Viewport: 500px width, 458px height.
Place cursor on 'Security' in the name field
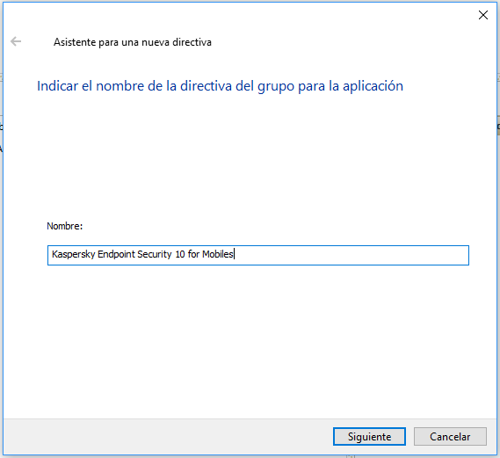155,254
